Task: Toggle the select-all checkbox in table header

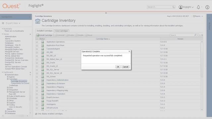Action: (x=37, y=39)
